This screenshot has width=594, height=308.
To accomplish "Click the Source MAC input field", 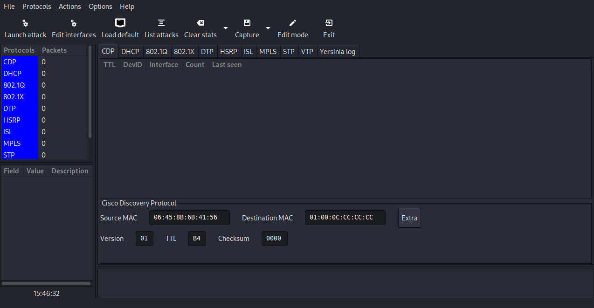I will [x=189, y=218].
